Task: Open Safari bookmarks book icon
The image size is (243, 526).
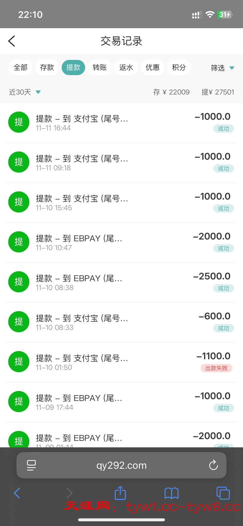Action: pos(171,493)
